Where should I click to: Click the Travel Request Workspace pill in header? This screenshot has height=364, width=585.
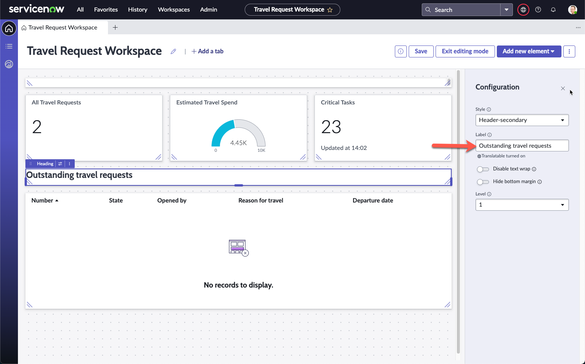(x=292, y=10)
